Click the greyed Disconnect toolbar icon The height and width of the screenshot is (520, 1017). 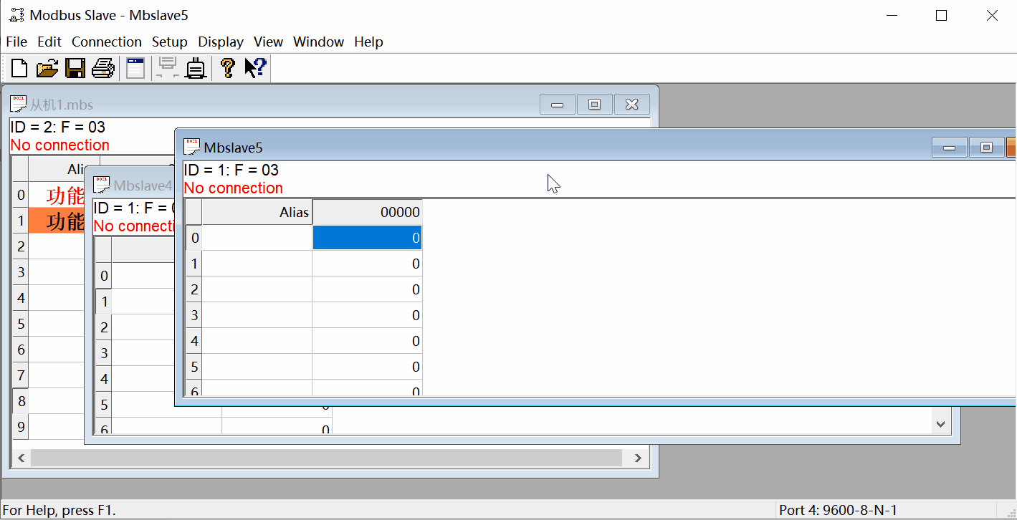click(168, 68)
